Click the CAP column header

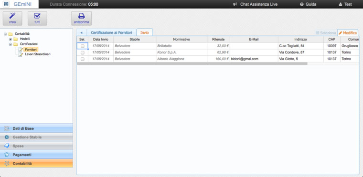coord(332,39)
